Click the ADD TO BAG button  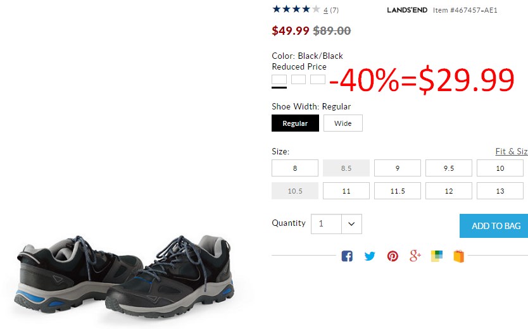[494, 226]
